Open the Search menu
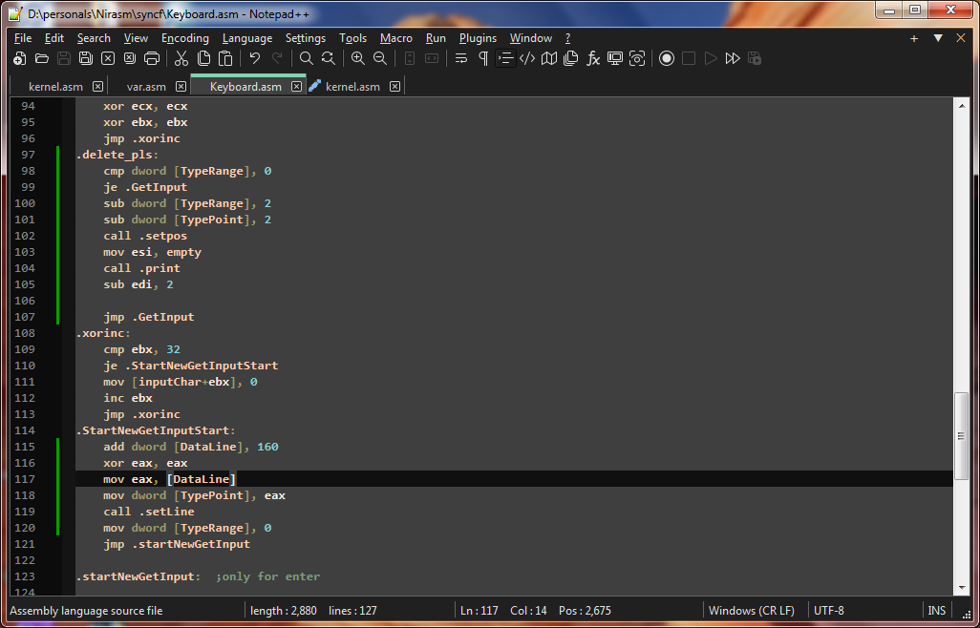Screen dimensions: 980x628 click(x=94, y=38)
